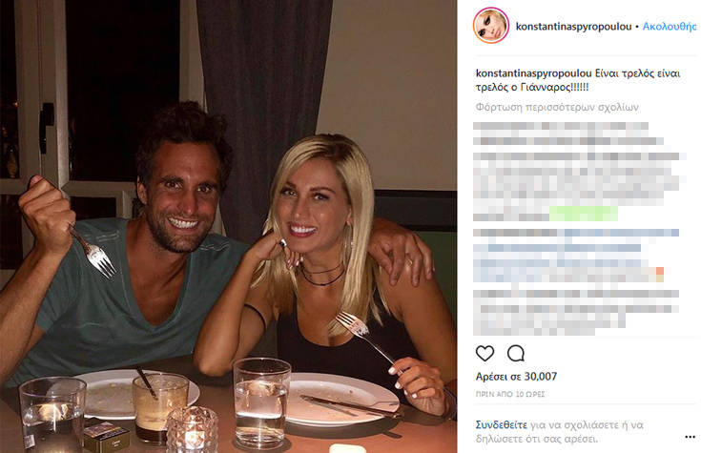Viewport: 701px width, 453px height.
Task: Like the post with the heart icon
Action: [x=485, y=353]
